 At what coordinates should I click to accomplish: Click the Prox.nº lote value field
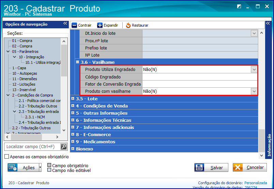coord(200,41)
